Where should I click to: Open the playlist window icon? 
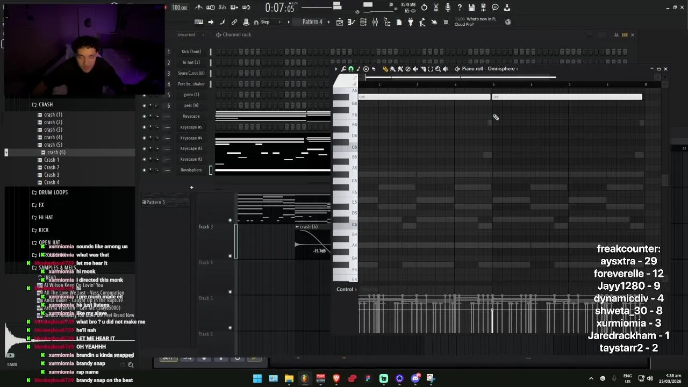tap(340, 22)
